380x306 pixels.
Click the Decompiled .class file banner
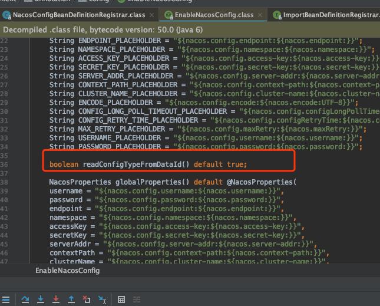tap(190, 30)
